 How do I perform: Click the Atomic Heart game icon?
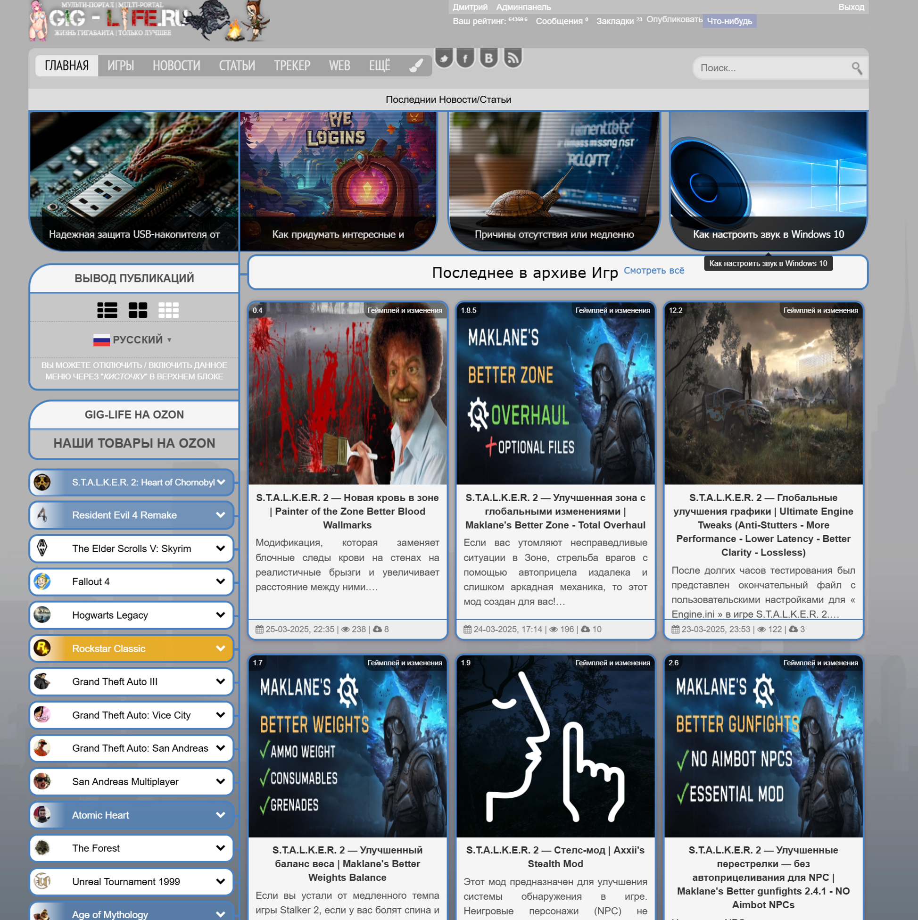tap(42, 815)
